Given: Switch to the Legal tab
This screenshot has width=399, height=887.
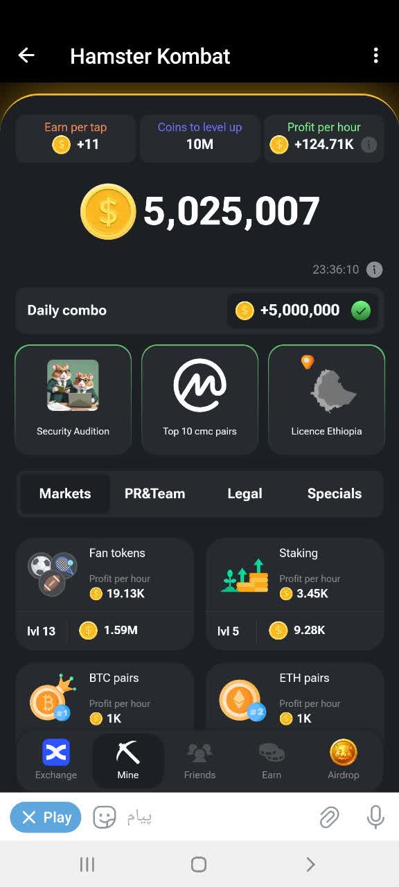Looking at the screenshot, I should (245, 493).
